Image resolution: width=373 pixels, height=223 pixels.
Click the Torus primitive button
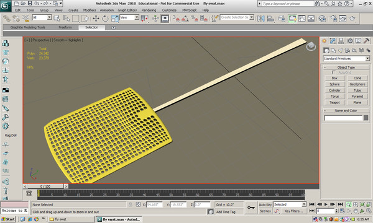(334, 97)
